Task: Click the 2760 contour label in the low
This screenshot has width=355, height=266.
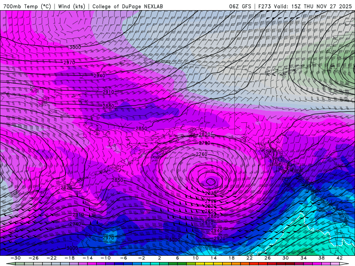Action: (201, 154)
